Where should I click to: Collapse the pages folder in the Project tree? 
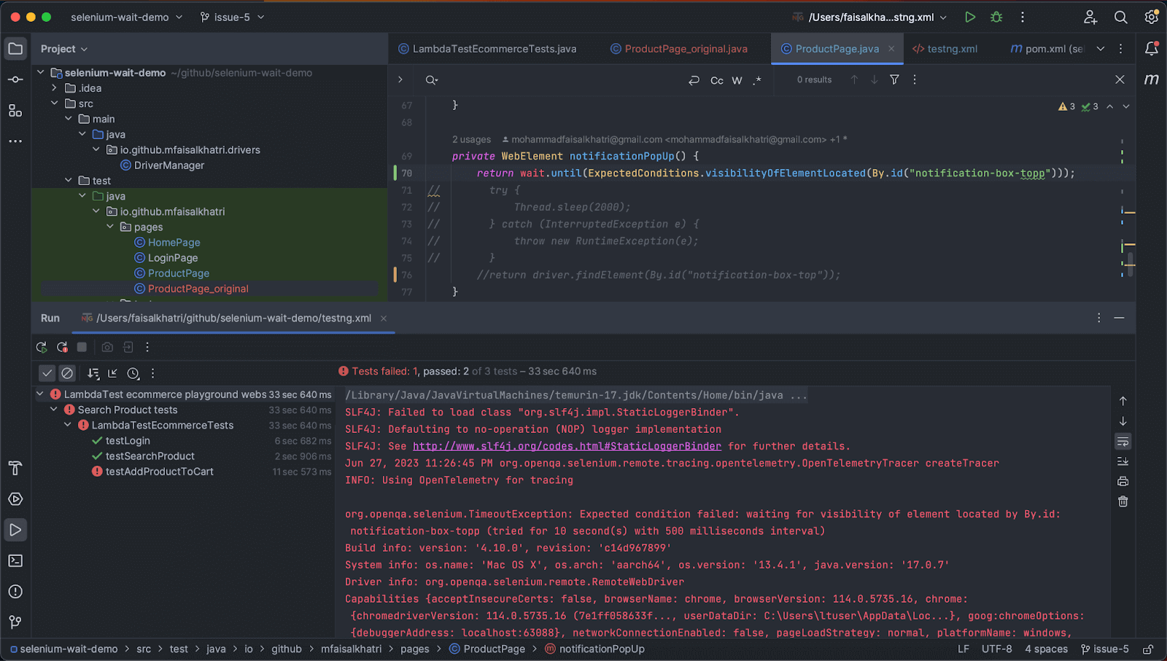(x=110, y=227)
